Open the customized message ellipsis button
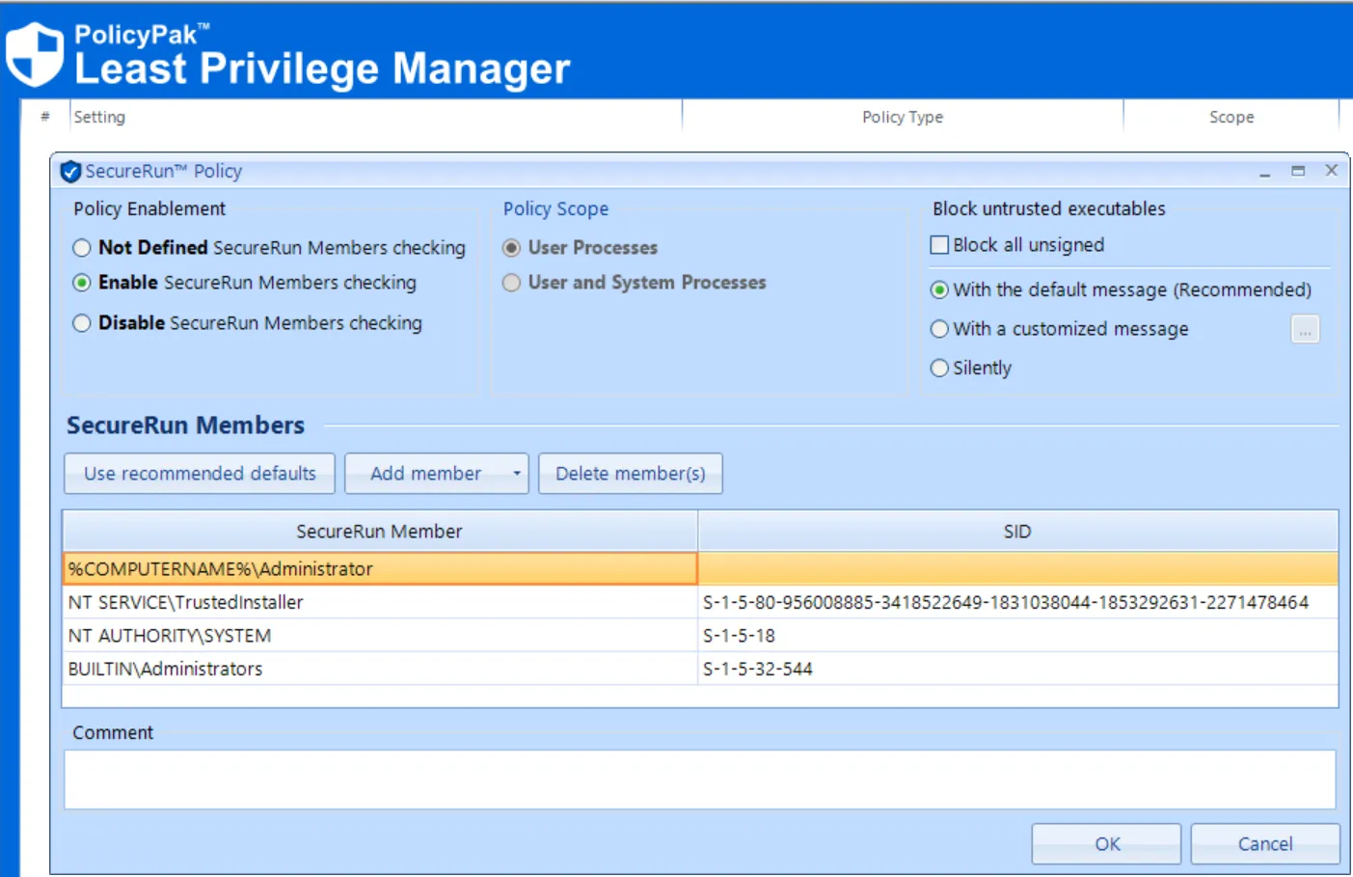Viewport: 1353px width, 877px height. coord(1305,329)
